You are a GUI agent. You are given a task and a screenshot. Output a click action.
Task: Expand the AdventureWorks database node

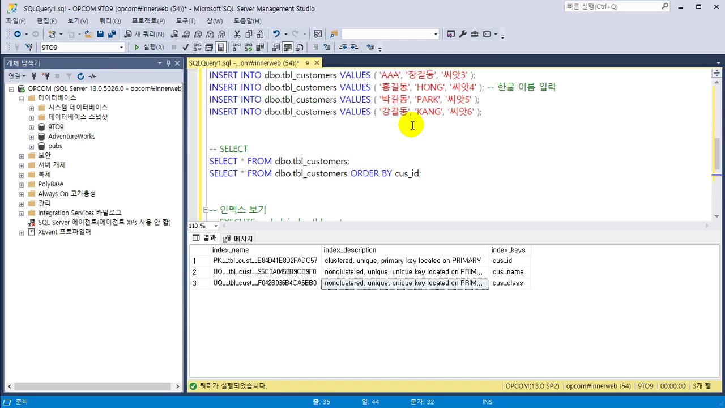(x=32, y=137)
